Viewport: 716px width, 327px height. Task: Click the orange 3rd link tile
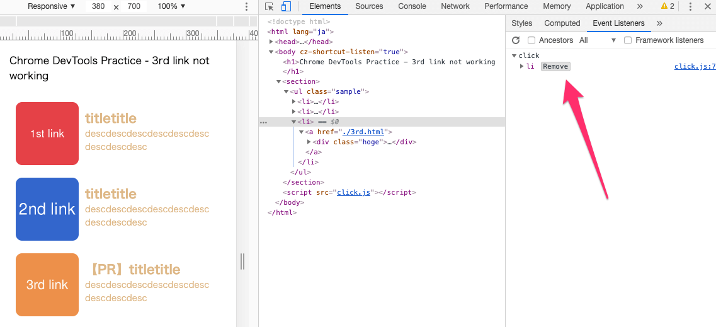[x=47, y=285]
